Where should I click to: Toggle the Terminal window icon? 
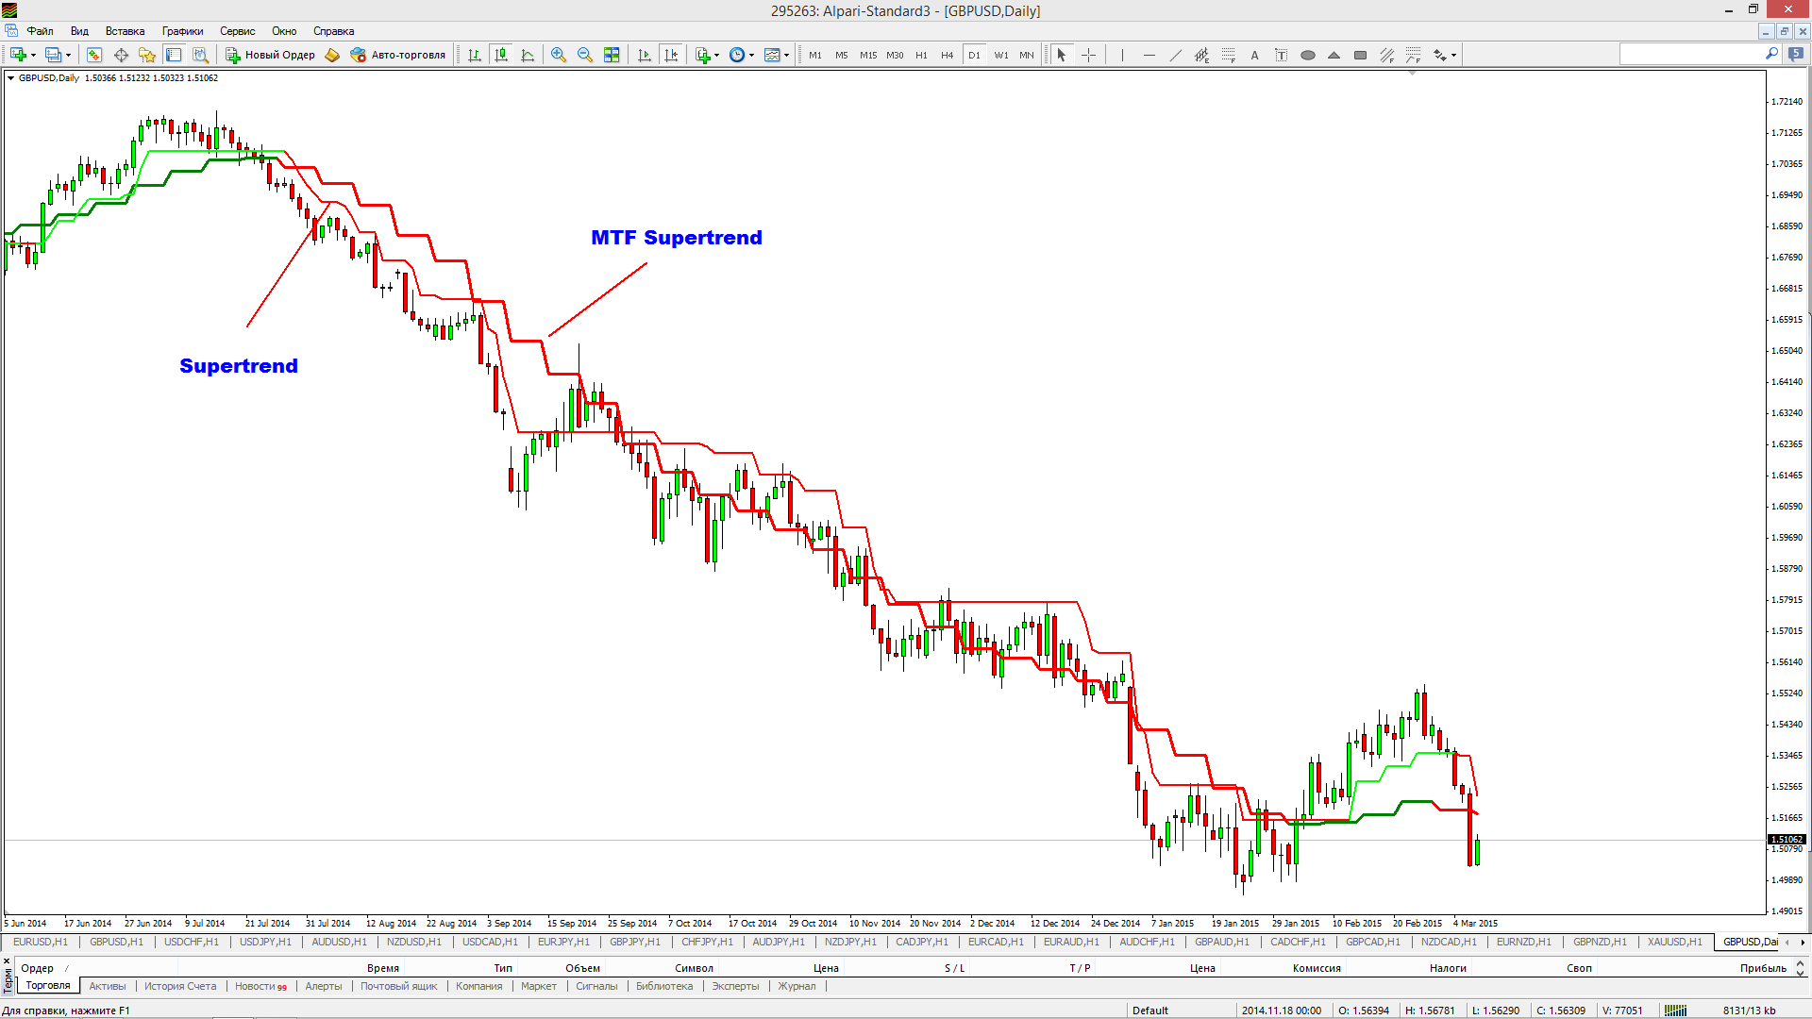(174, 55)
